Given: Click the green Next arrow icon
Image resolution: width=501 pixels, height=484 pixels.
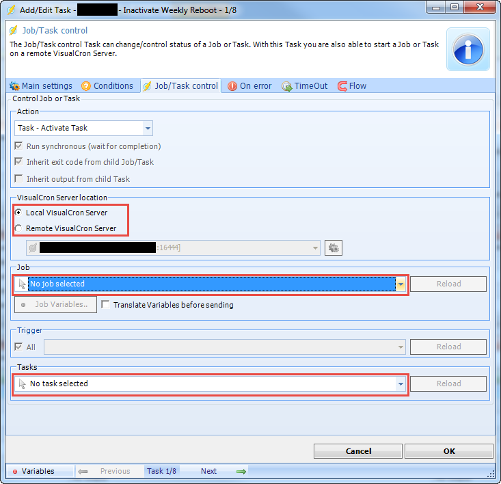Looking at the screenshot, I should click(x=241, y=471).
